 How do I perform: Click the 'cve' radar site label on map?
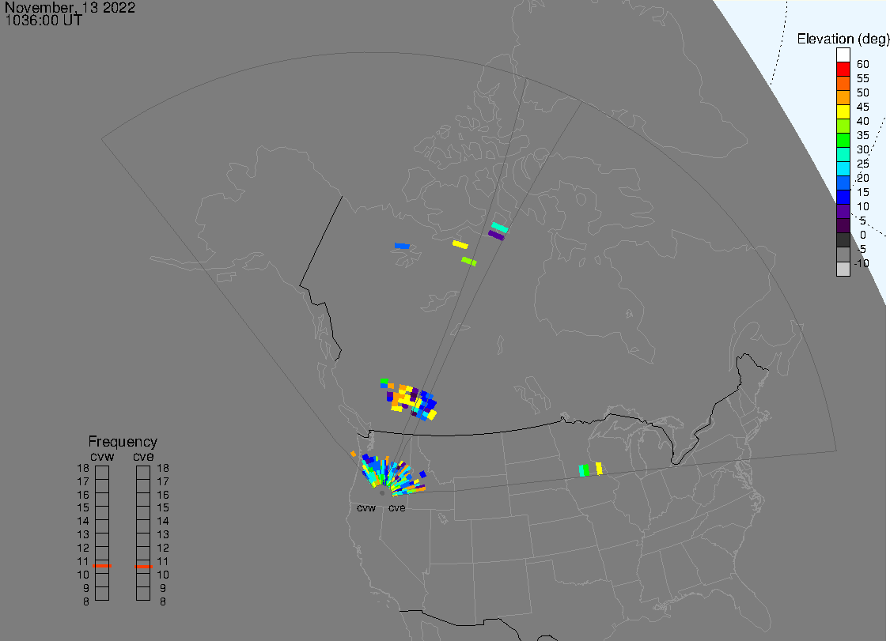(x=397, y=507)
